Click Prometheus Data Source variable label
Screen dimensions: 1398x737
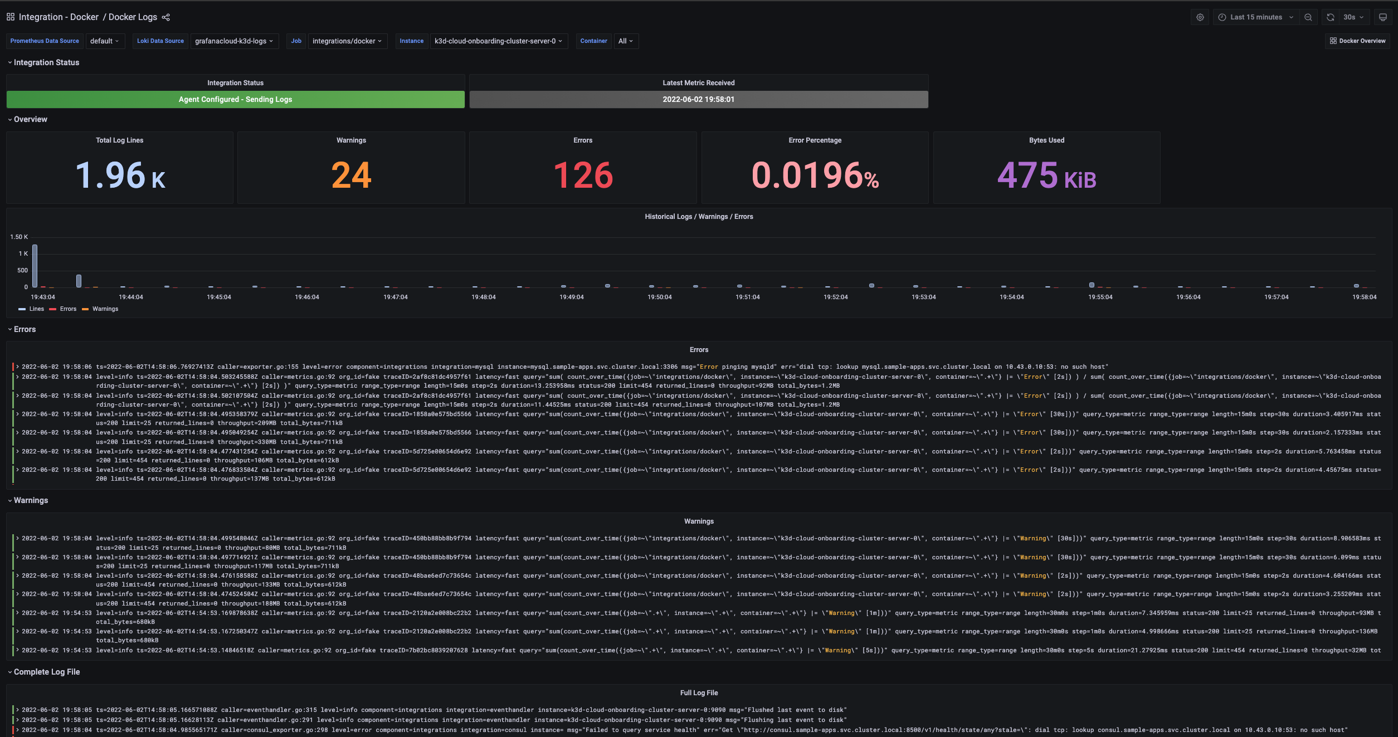(x=45, y=41)
